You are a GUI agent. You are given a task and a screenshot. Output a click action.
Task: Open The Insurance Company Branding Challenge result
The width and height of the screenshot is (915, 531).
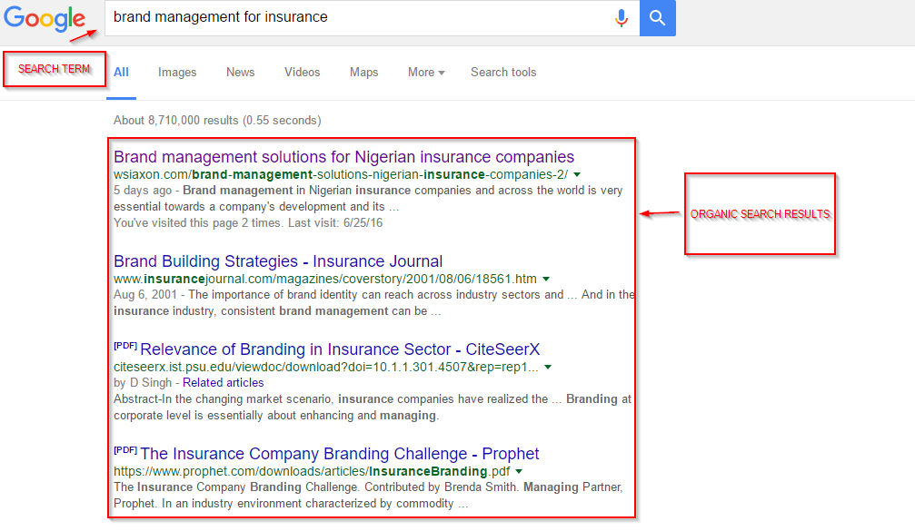[339, 454]
